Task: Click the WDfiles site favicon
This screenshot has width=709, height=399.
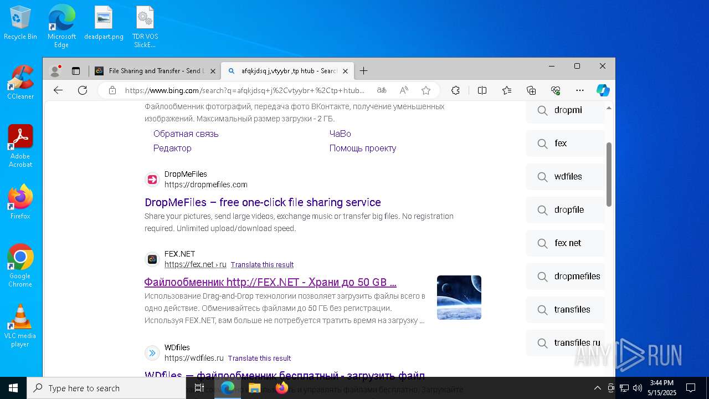Action: point(152,353)
